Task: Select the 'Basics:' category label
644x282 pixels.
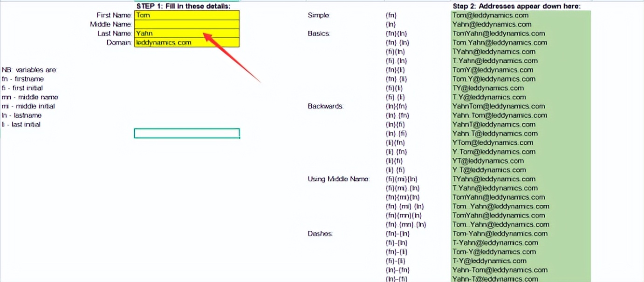Action: point(319,34)
